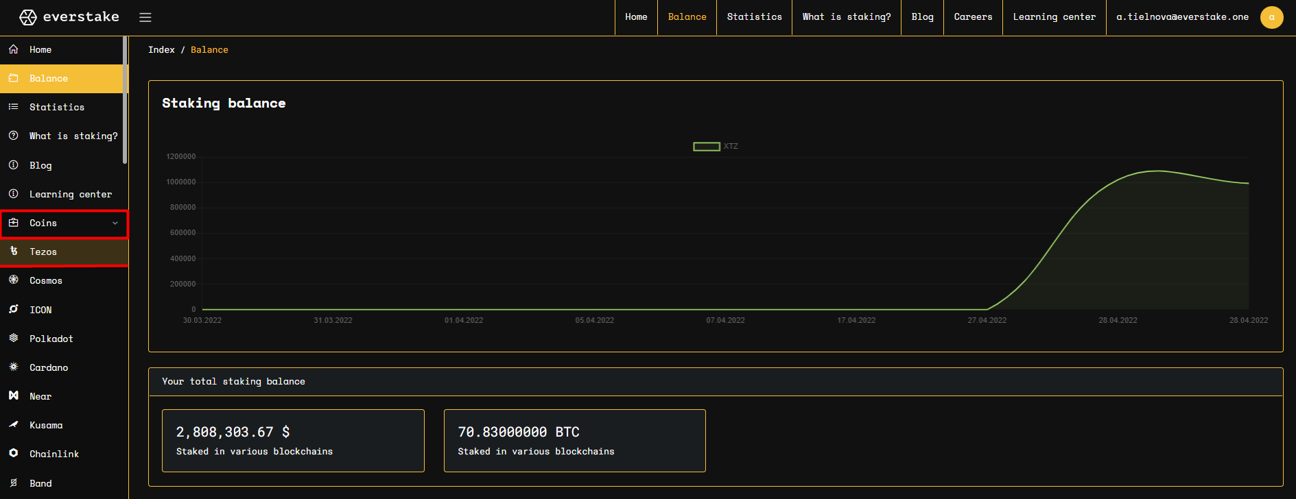Click the Cardano coin icon
Viewport: 1296px width, 499px height.
click(x=14, y=367)
